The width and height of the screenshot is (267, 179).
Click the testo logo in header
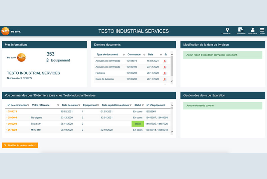click(5, 31)
